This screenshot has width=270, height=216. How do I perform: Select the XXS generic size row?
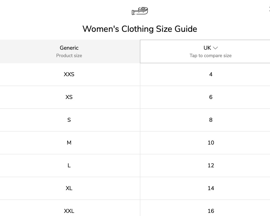click(x=69, y=74)
